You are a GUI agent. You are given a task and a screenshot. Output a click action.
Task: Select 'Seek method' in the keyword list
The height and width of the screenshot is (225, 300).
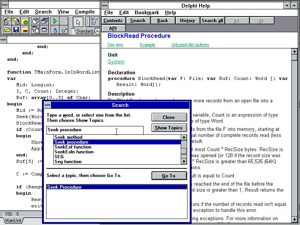(x=117, y=137)
